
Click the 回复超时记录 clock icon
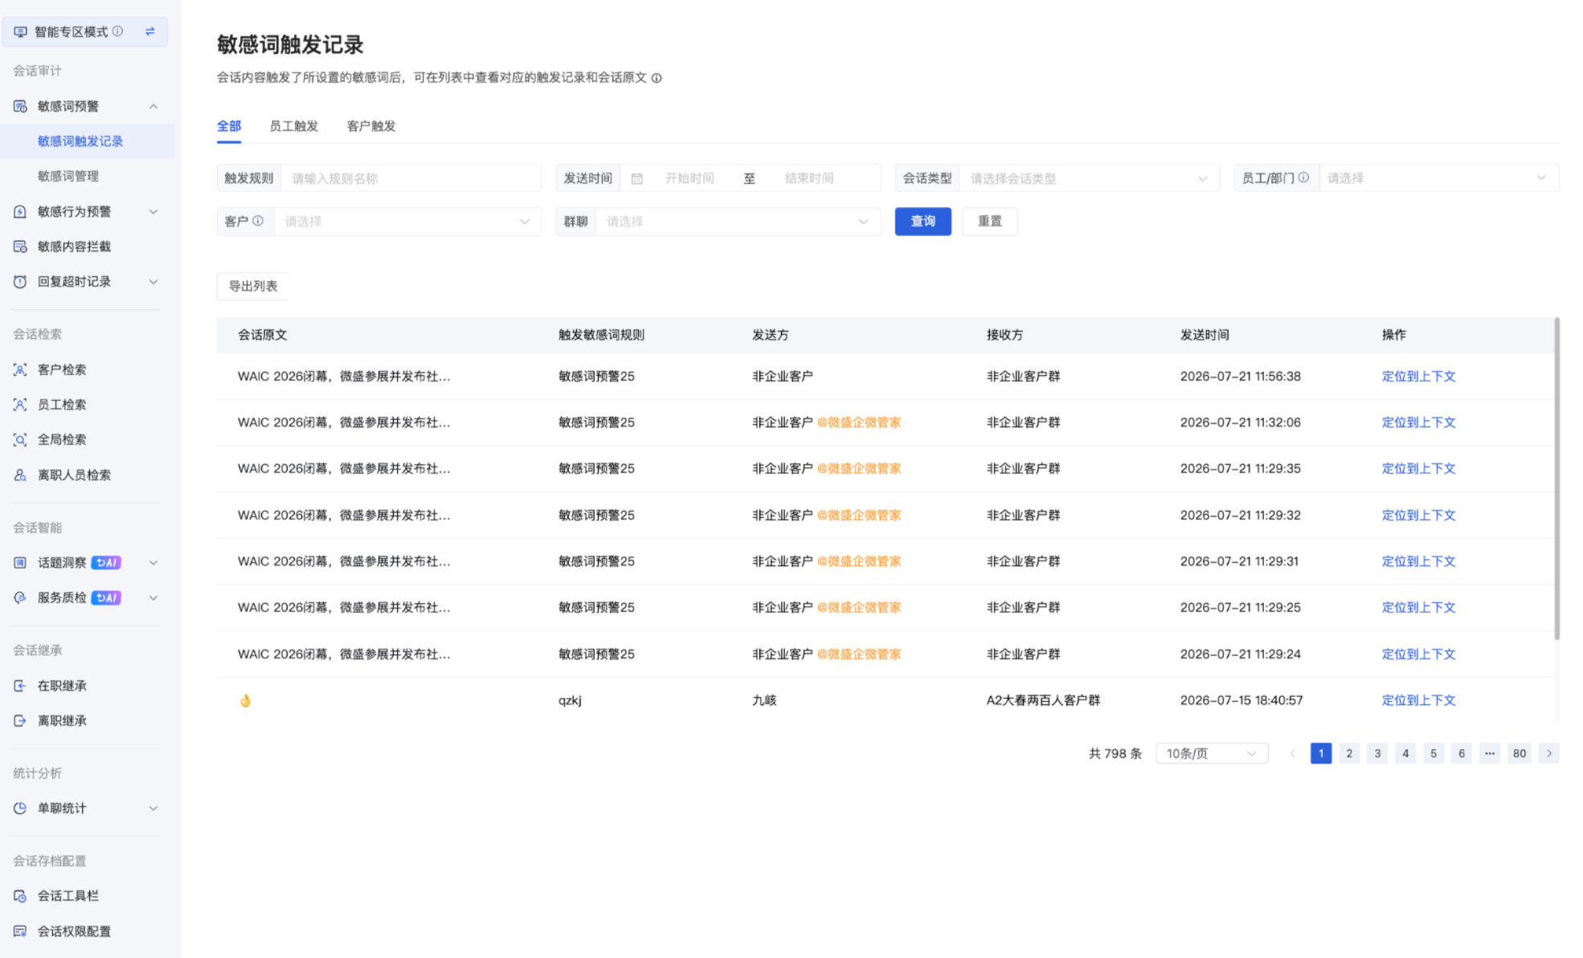[20, 281]
